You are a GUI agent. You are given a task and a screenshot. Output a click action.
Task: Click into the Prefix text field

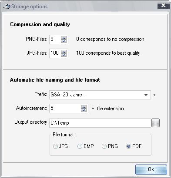[x=96, y=95]
